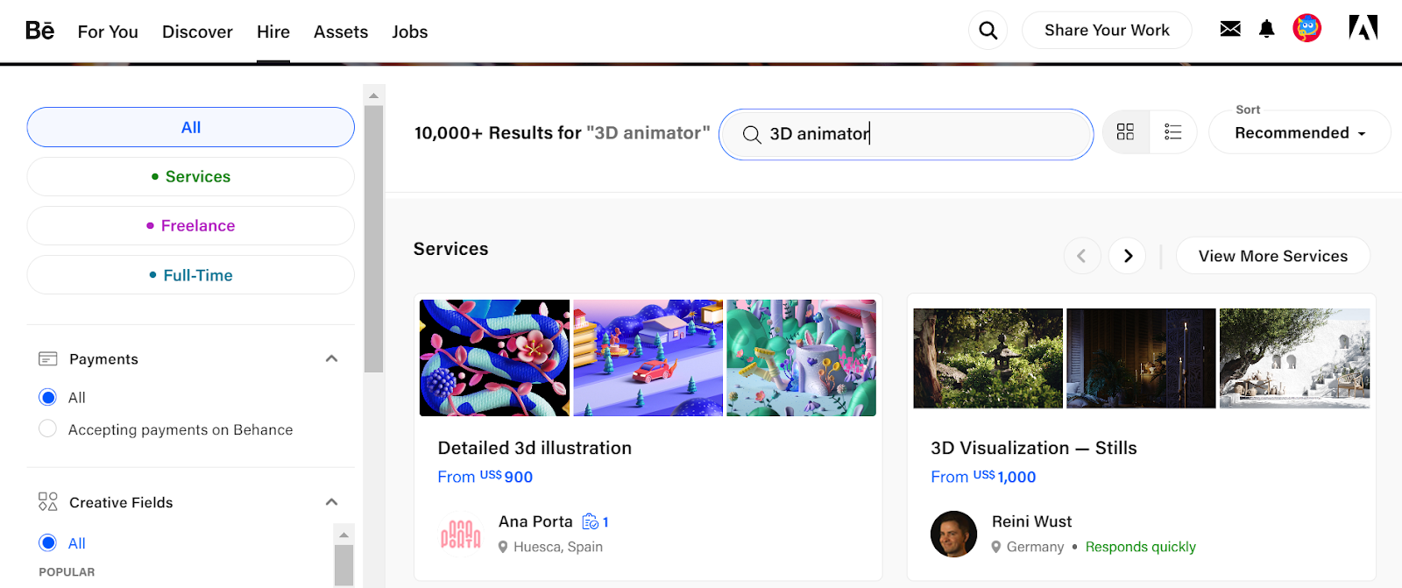Select the All filter pill
The image size is (1402, 588).
pos(191,127)
